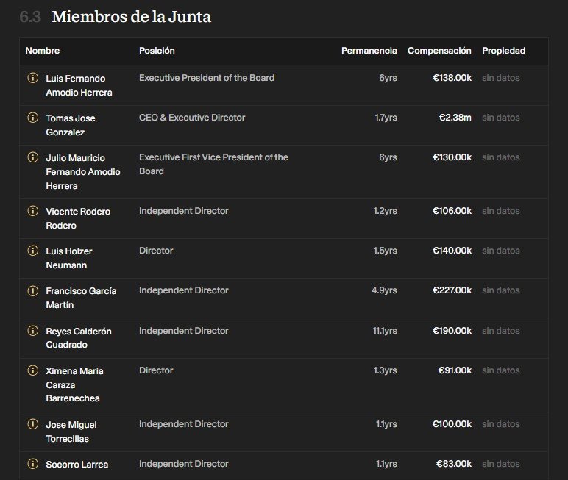568x480 pixels.
Task: Click the Compensación column header
Action: click(x=439, y=51)
